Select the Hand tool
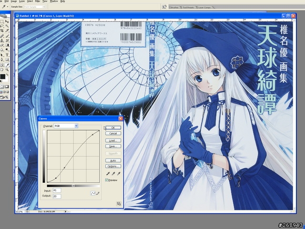This screenshot has height=229, width=305. pos(2,70)
